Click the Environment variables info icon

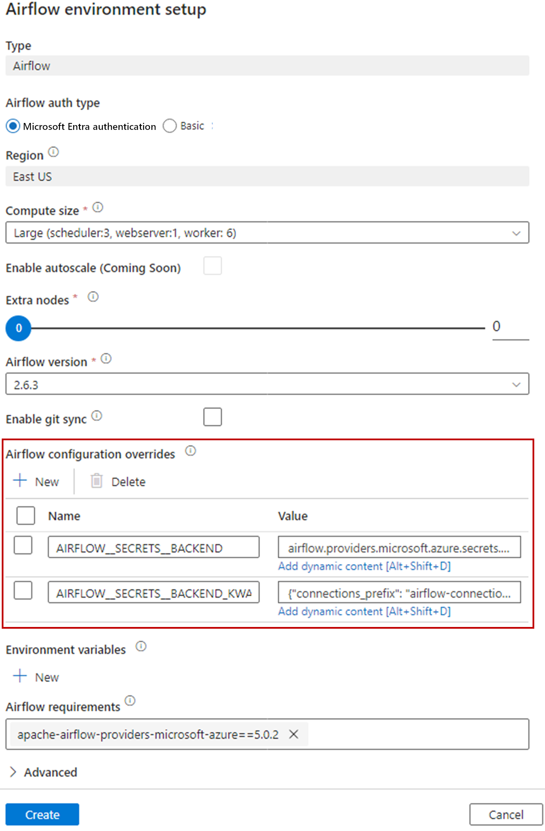[x=141, y=646]
